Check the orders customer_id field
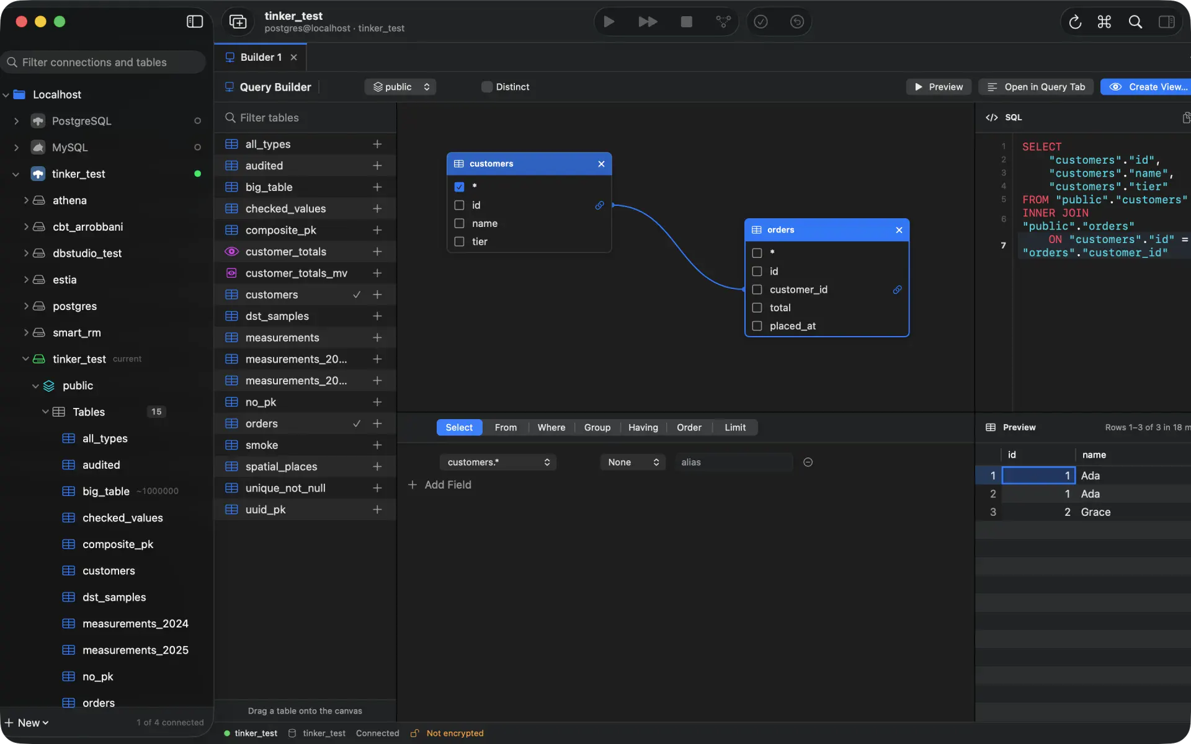1191x744 pixels. (757, 290)
